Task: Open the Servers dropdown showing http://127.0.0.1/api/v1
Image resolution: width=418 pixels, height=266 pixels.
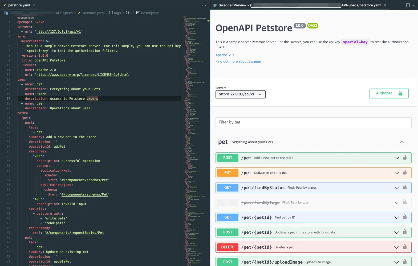Action: (240, 94)
